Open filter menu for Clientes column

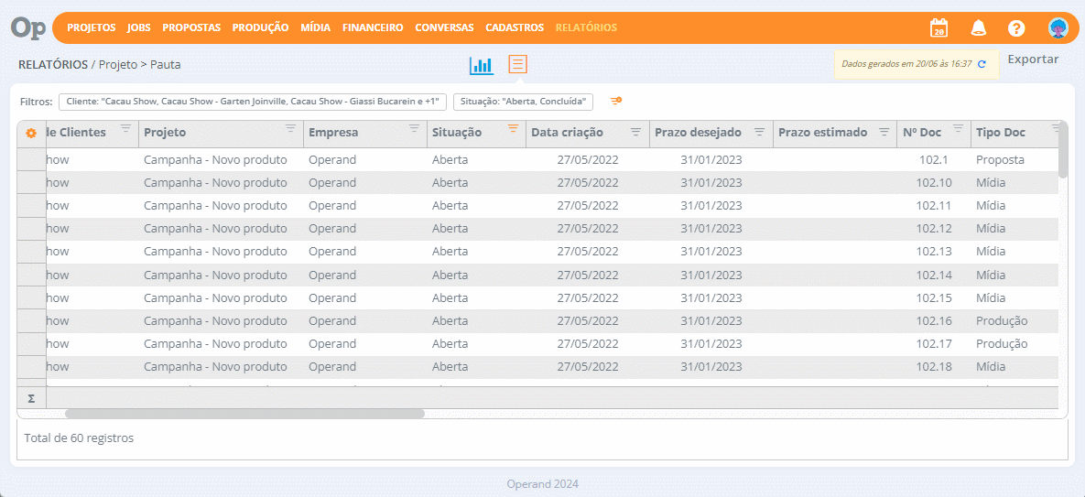pyautogui.click(x=125, y=128)
